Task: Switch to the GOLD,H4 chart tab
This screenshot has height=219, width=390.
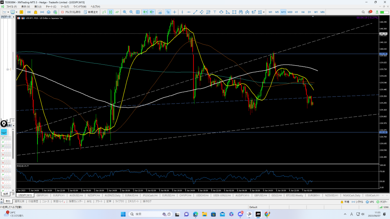Action: click(x=277, y=195)
